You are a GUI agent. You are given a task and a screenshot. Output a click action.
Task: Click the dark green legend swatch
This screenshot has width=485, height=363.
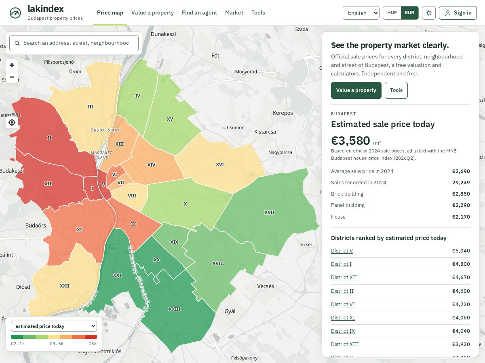17,337
